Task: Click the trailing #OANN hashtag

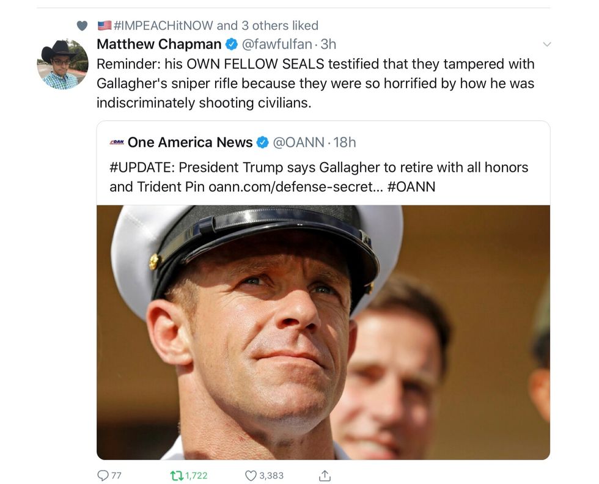Action: [411, 187]
